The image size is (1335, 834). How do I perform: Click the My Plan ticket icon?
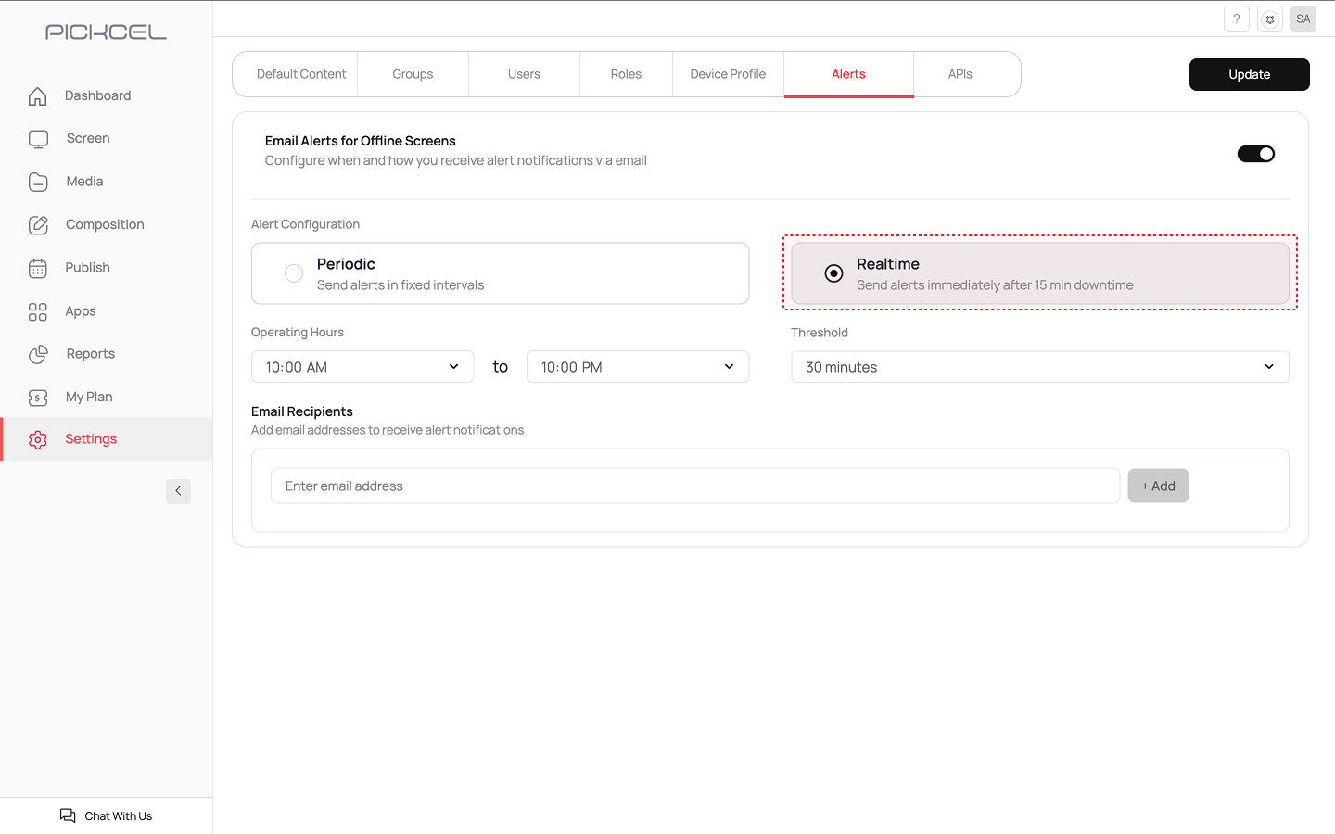point(38,398)
